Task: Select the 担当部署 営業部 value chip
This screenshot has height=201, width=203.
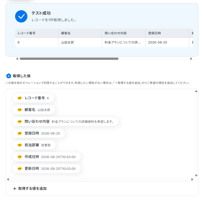Action: click(34, 145)
